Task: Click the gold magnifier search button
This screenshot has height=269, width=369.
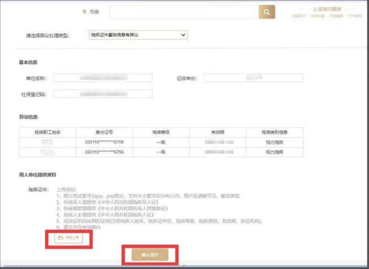Action: [266, 12]
